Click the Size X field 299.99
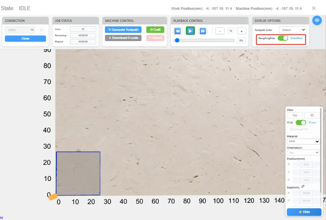Screen dimensions: 326x220 [x=306, y=193]
